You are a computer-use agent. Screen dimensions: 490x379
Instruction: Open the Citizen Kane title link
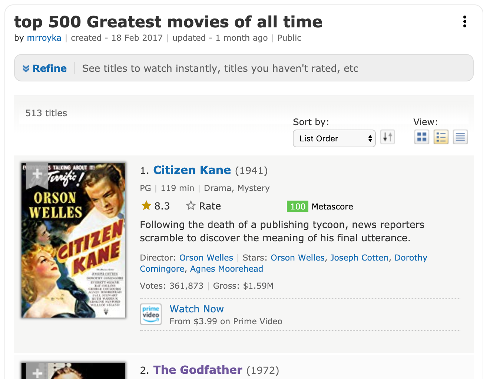192,170
